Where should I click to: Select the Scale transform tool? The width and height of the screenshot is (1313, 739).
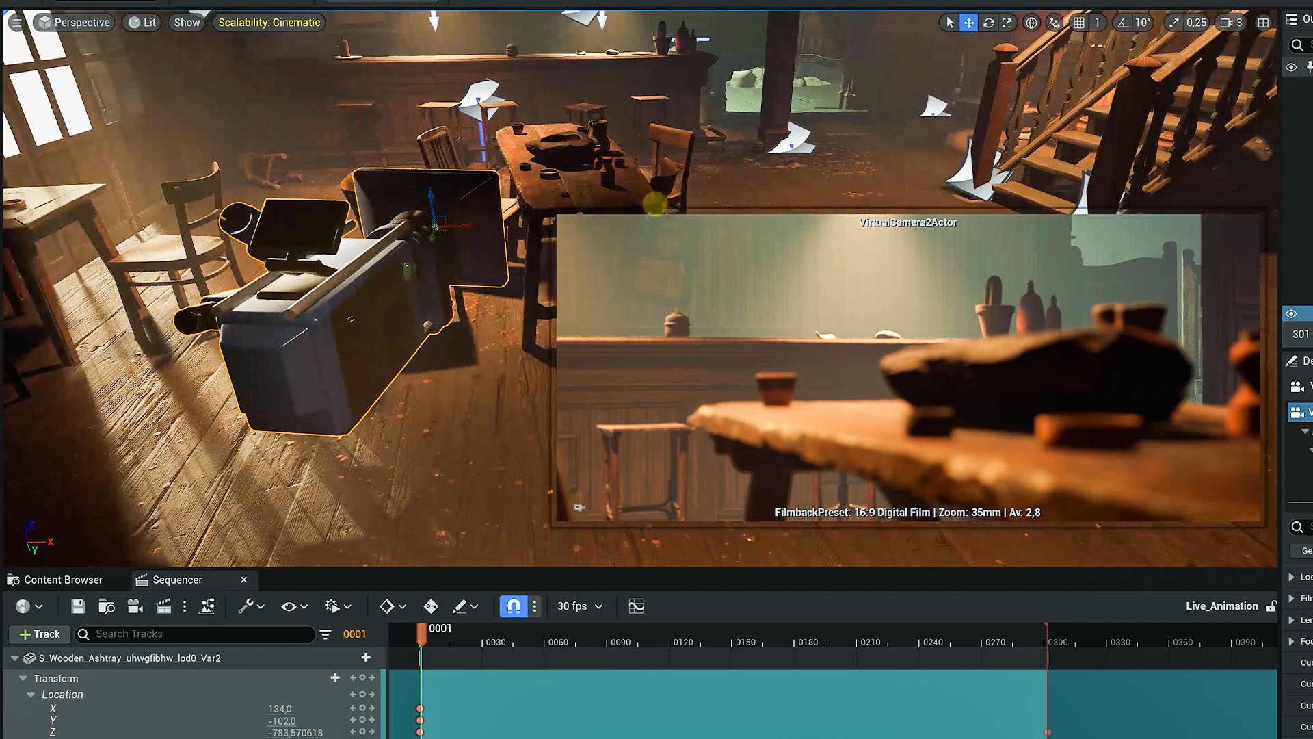[x=1007, y=23]
